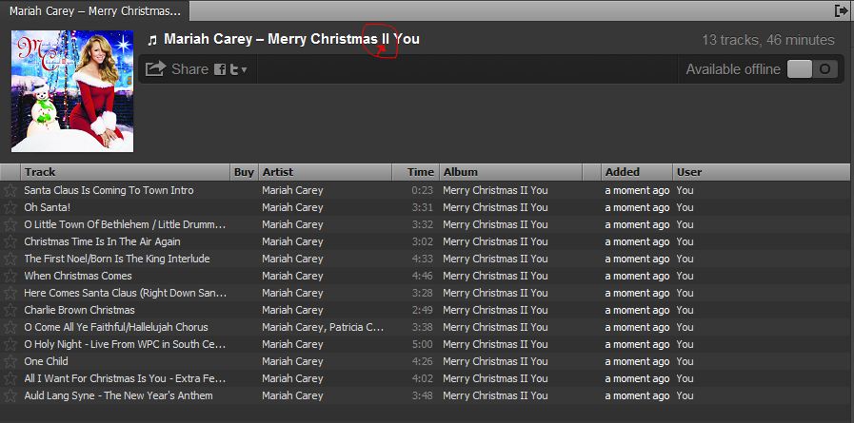The width and height of the screenshot is (854, 423).
Task: Share playlist via Facebook icon
Action: 220,69
